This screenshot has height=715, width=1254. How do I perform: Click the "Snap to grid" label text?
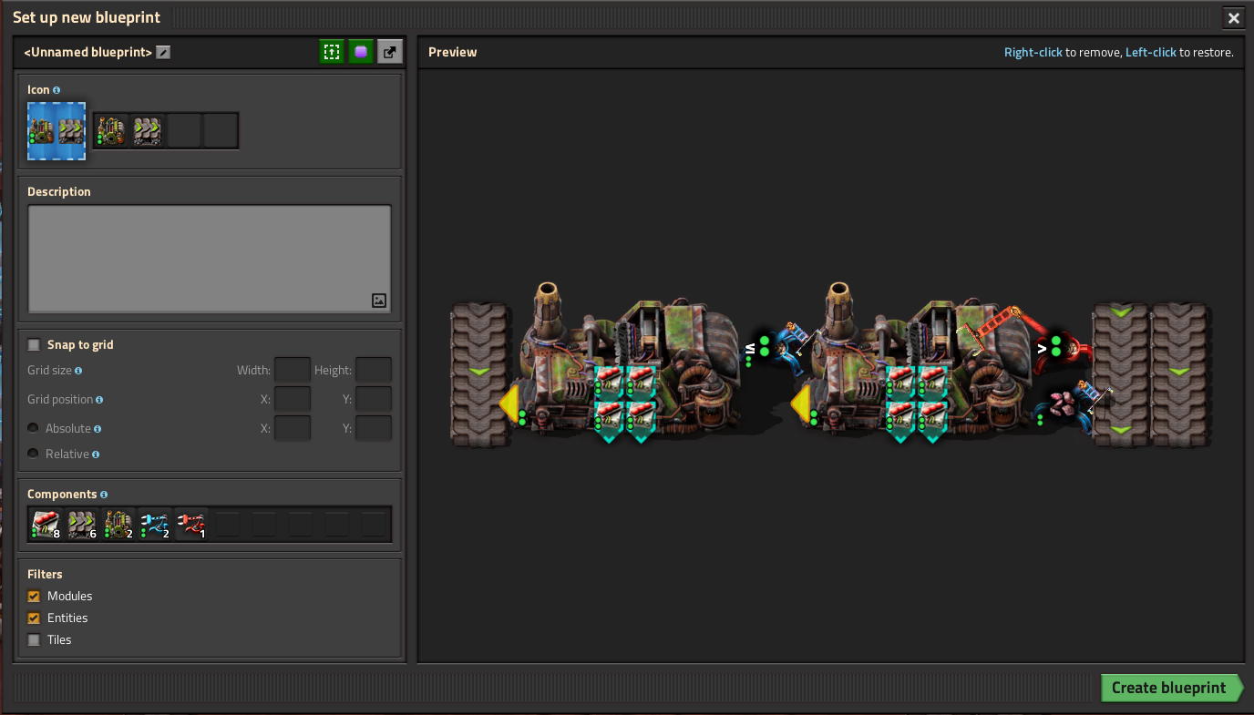80,344
